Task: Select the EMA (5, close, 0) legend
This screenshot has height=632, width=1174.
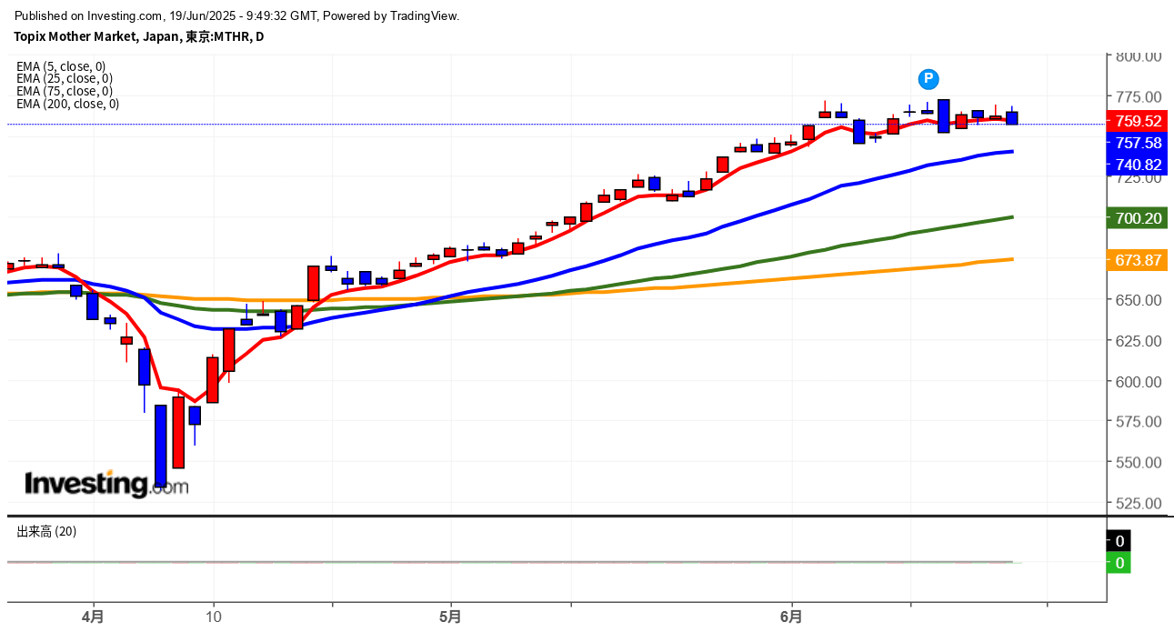Action: (61, 65)
